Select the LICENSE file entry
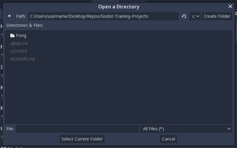 coord(19,51)
